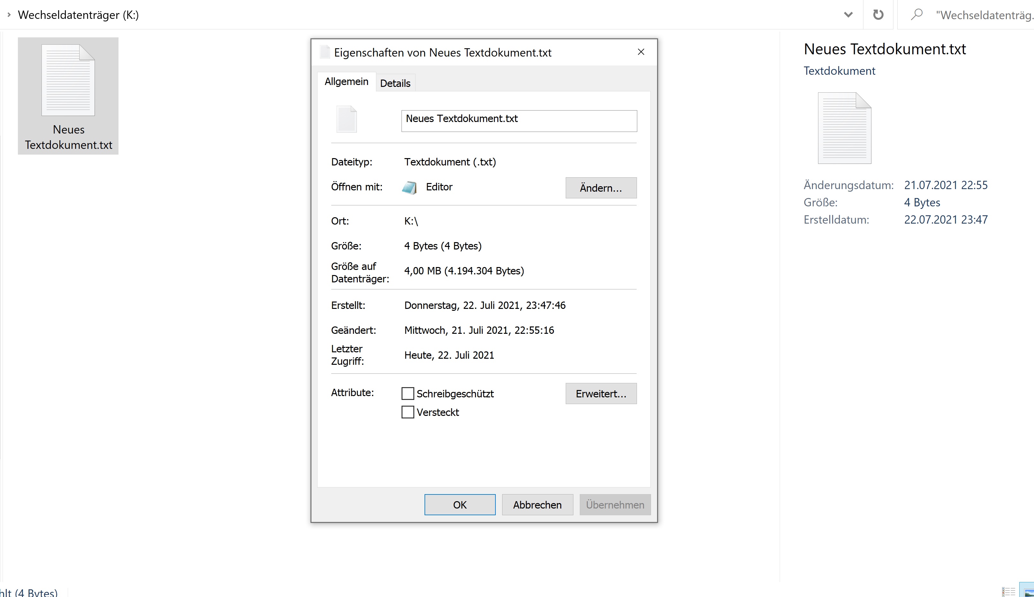
Task: Enable the Versteckt checkbox
Action: point(408,412)
